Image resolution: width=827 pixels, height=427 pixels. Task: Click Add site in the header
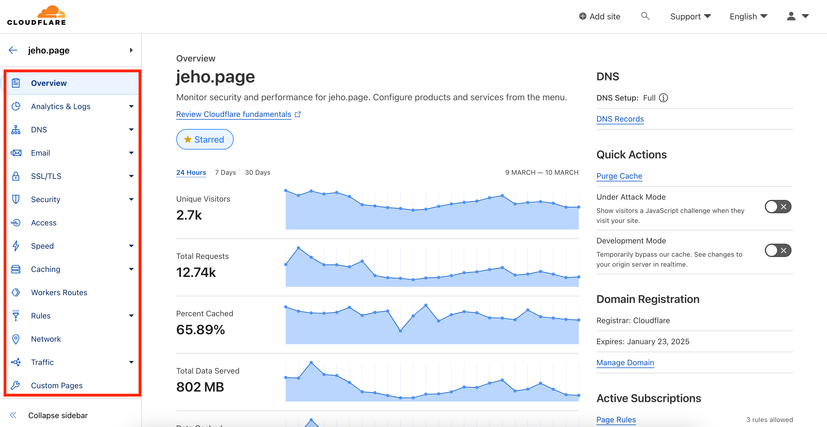pos(599,16)
